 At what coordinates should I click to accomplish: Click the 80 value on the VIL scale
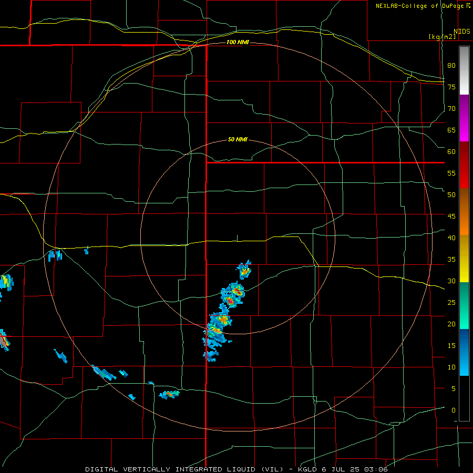tap(451, 66)
